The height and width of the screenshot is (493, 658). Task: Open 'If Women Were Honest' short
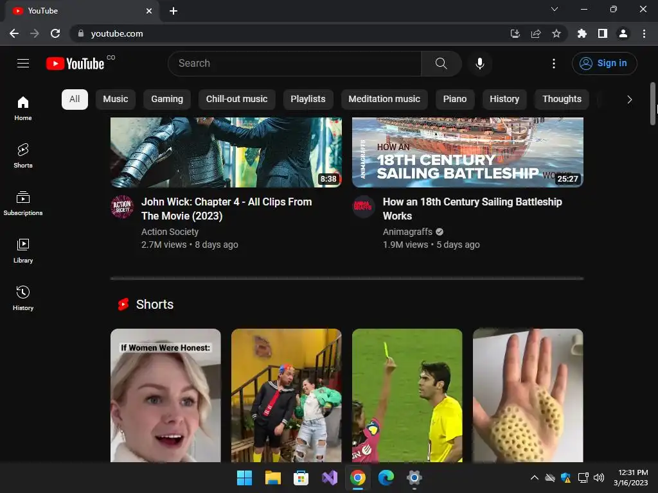coord(166,395)
